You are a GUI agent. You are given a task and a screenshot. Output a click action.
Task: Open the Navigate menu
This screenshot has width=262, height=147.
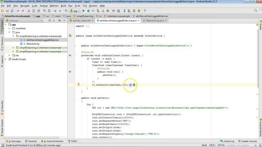coord(25,6)
